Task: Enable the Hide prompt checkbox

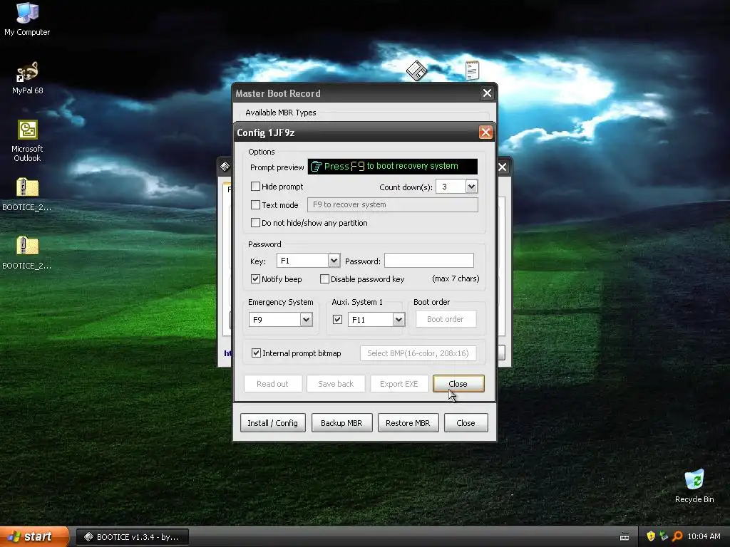Action: (256, 187)
